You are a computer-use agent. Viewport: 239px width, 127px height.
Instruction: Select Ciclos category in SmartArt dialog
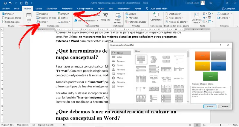click(121, 65)
